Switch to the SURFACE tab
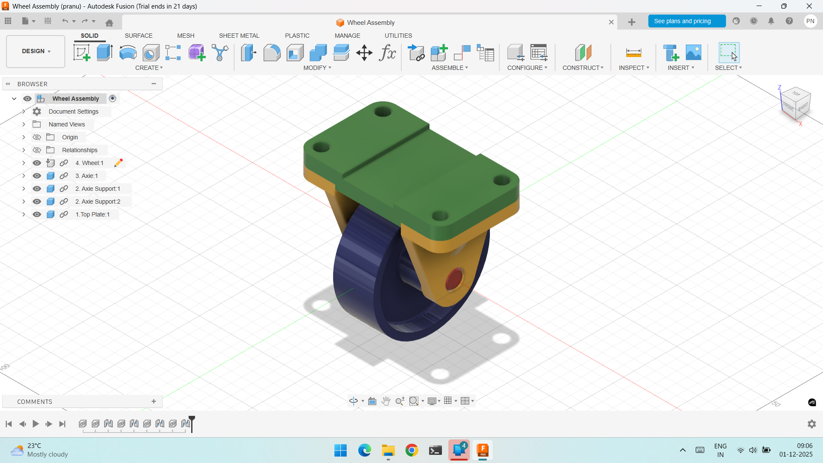This screenshot has width=823, height=463. click(x=138, y=36)
